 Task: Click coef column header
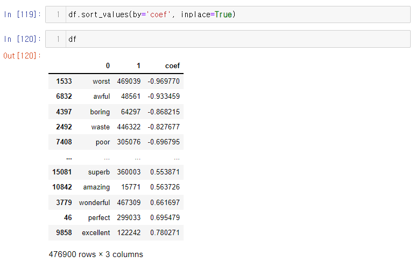(172, 65)
